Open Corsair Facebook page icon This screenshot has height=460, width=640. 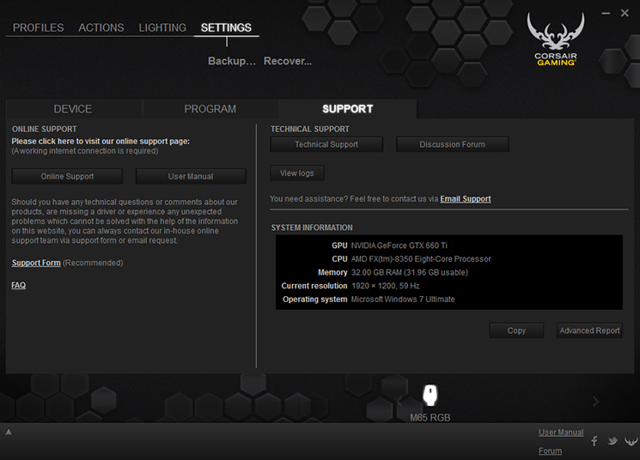(x=594, y=441)
